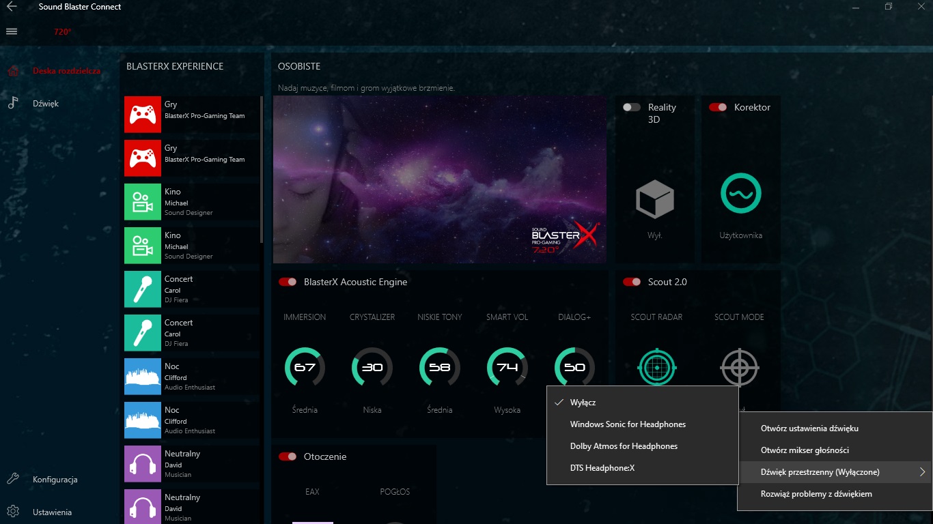Click the POGŁOS label in Otoczenie

[x=395, y=492]
